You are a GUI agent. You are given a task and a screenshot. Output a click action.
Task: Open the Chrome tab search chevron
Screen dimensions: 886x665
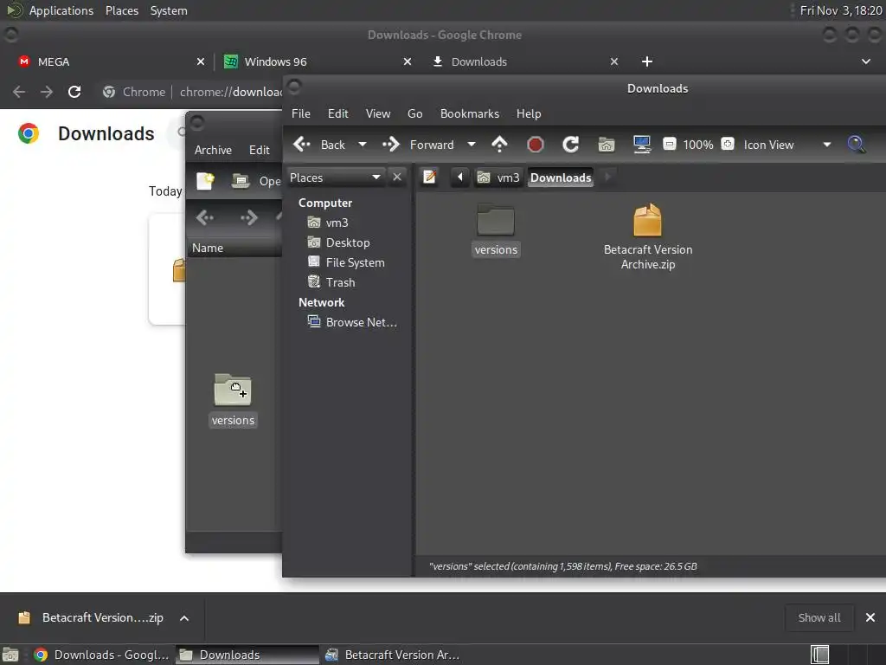point(865,61)
